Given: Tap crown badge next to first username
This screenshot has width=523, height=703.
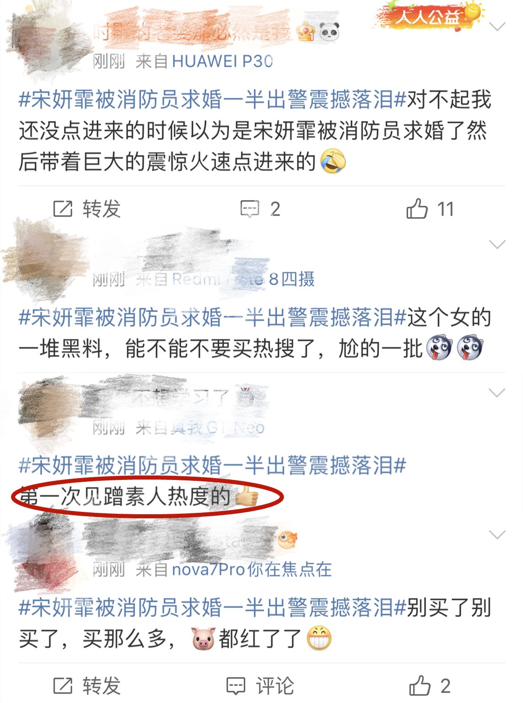Looking at the screenshot, I should (306, 32).
